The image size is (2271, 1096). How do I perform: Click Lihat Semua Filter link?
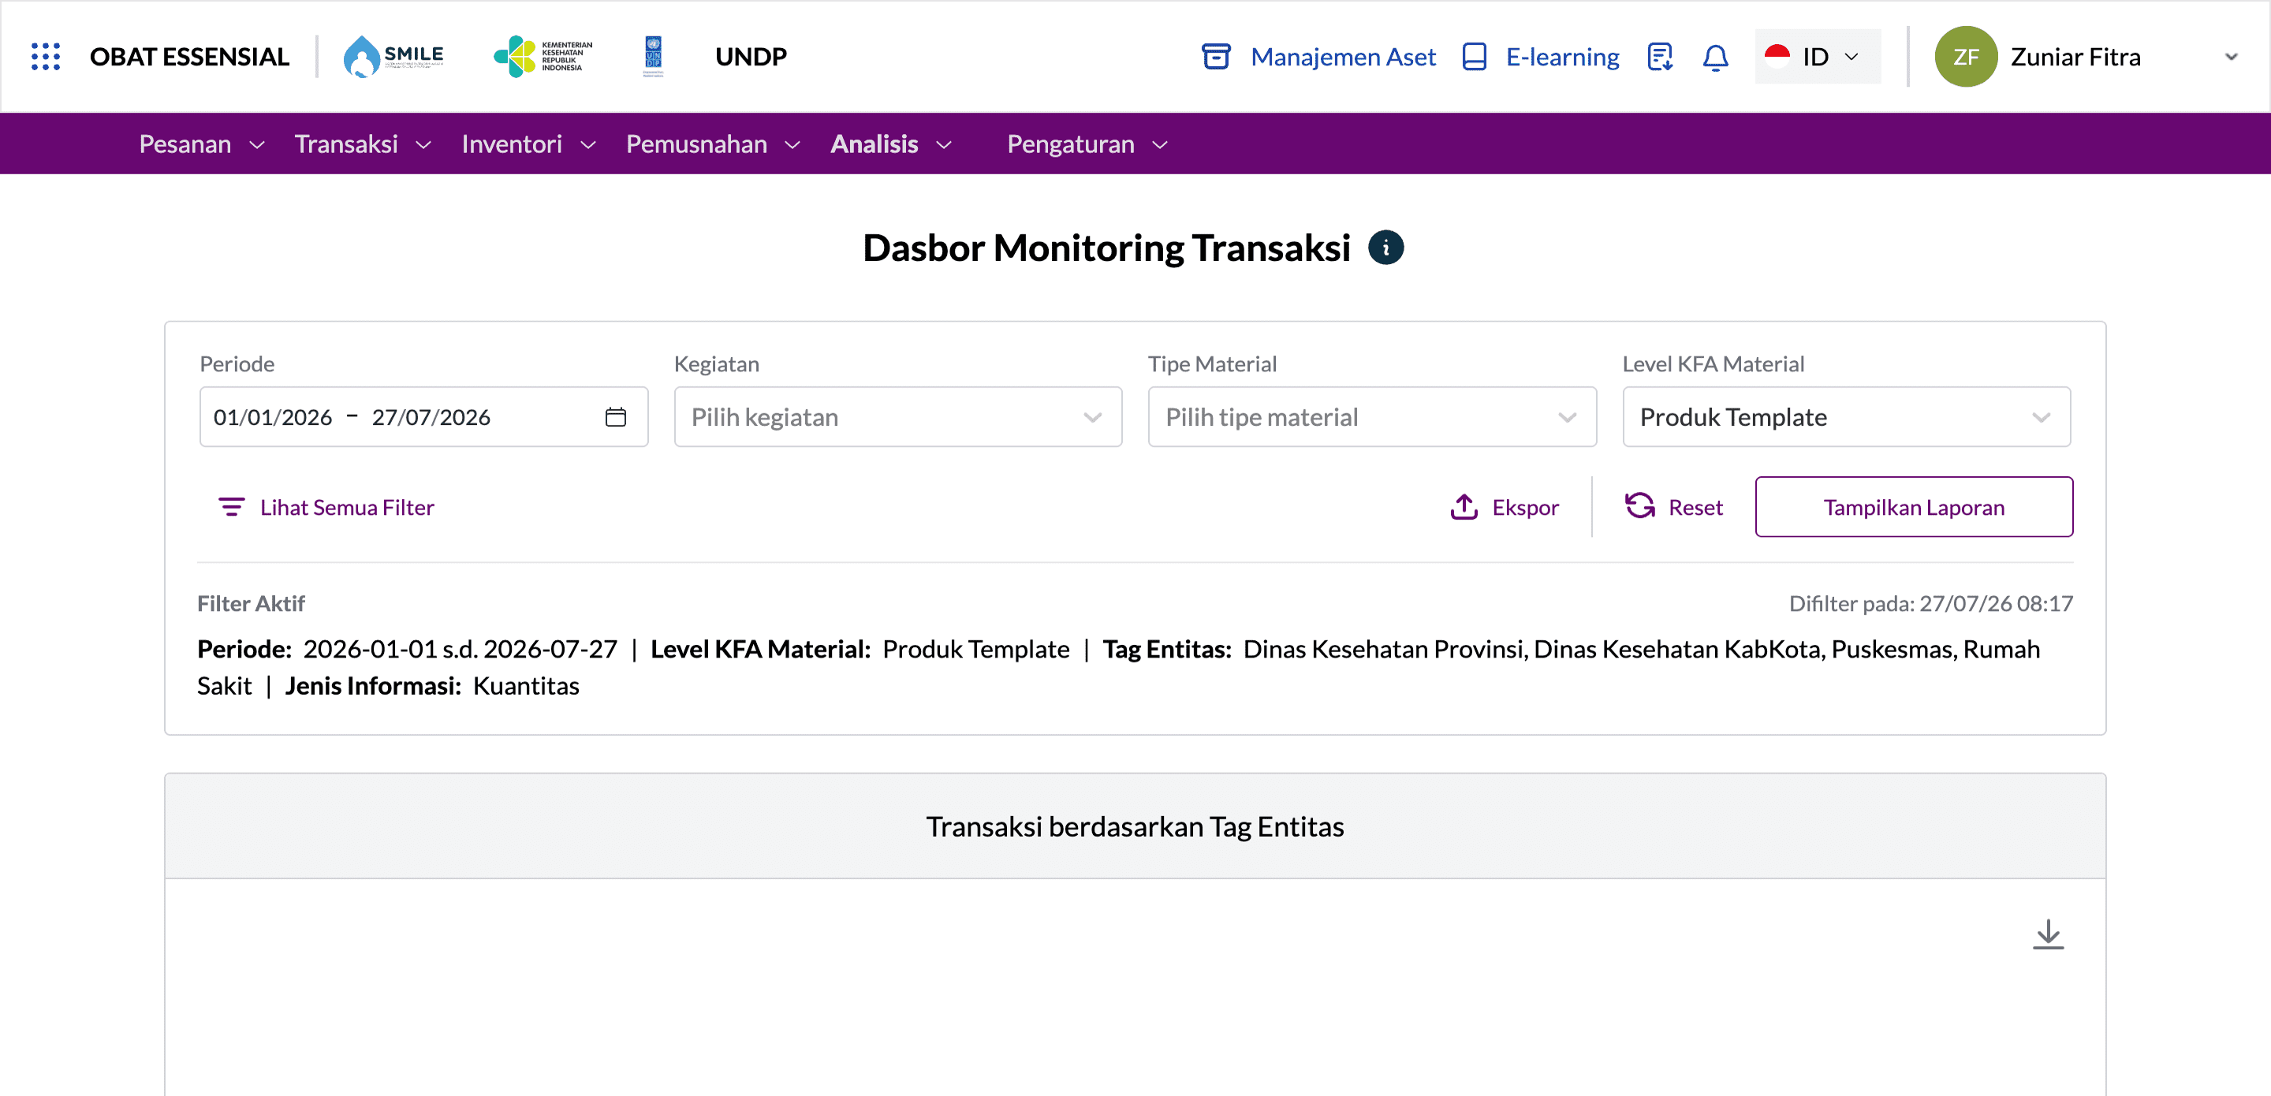click(x=326, y=507)
